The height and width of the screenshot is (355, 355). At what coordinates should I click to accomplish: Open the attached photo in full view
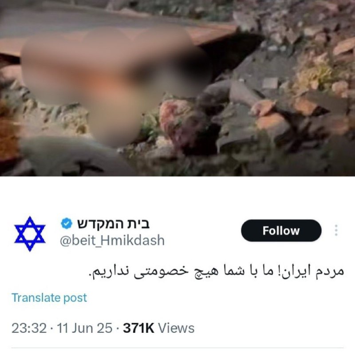(177, 88)
